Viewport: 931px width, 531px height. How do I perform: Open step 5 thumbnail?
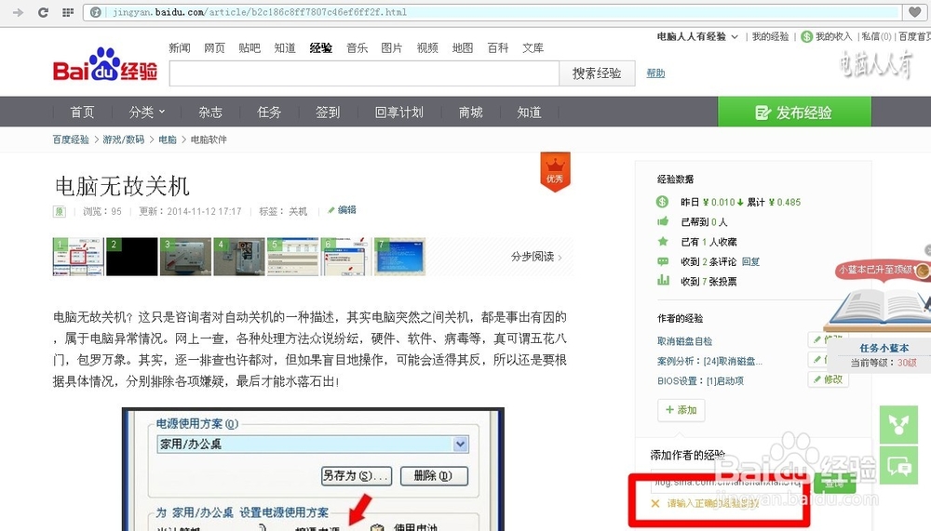click(292, 257)
